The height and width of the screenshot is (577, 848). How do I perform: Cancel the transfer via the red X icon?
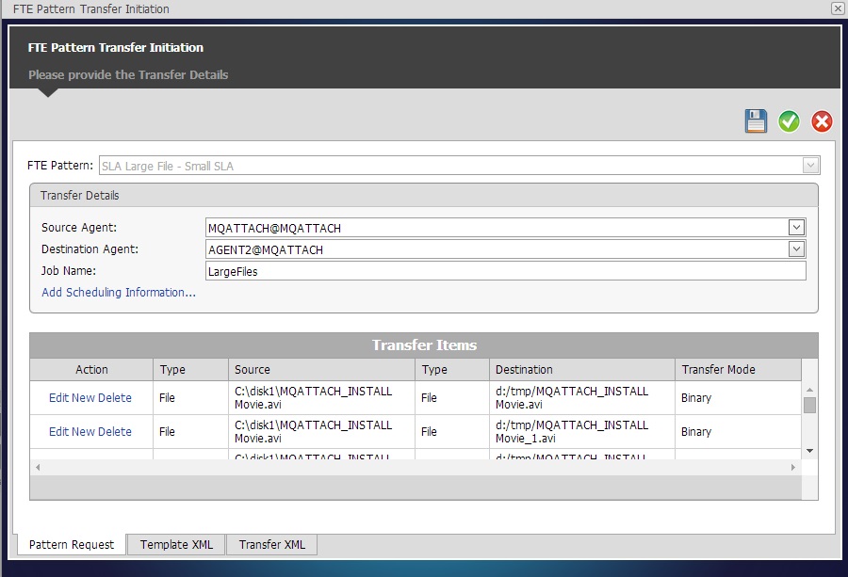[821, 120]
